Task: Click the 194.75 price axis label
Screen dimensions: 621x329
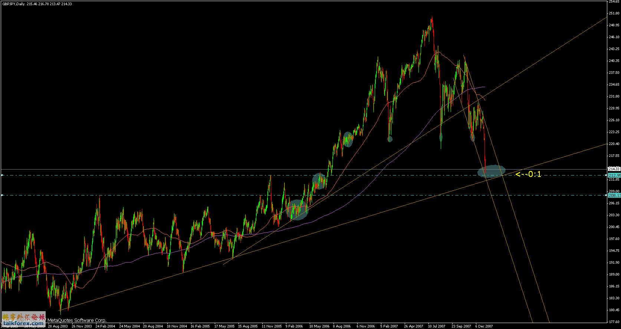Action: [614, 251]
